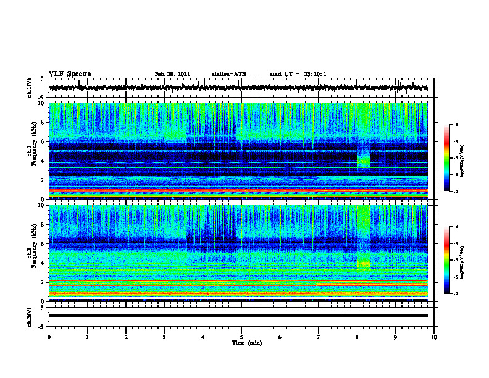Click the ch.2 colorbar log(PSD) unit label

(462, 262)
